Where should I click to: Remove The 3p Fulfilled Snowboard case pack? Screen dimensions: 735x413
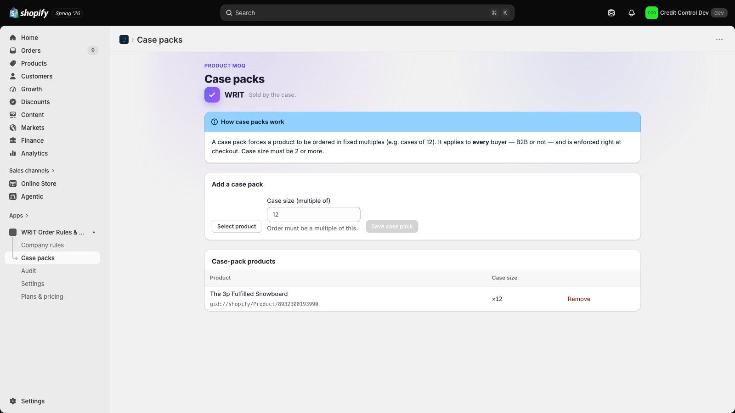(x=579, y=299)
